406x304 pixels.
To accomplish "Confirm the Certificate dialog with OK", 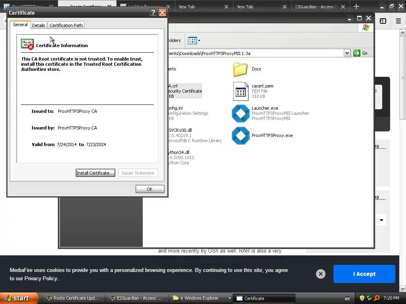I will tap(149, 189).
